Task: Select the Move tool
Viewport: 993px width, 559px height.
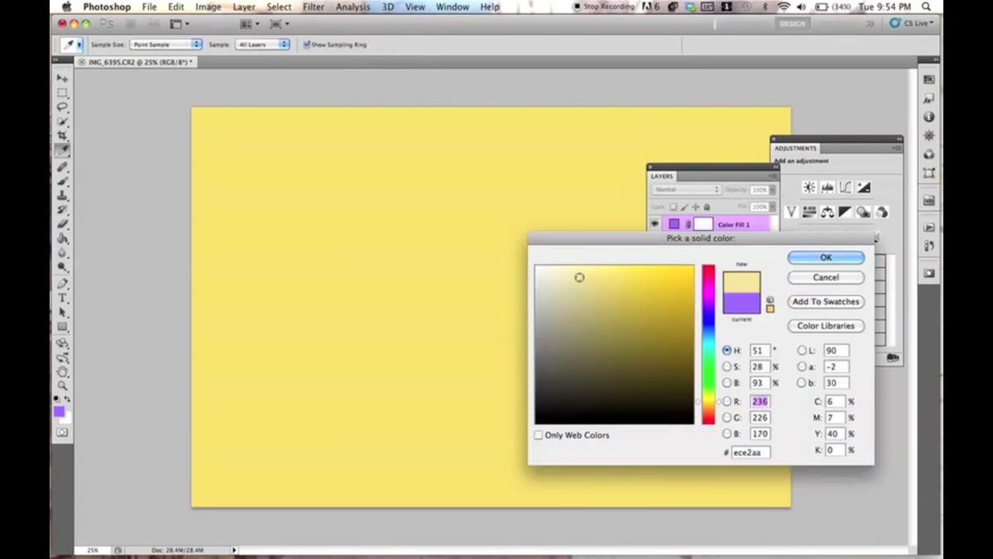Action: (62, 79)
